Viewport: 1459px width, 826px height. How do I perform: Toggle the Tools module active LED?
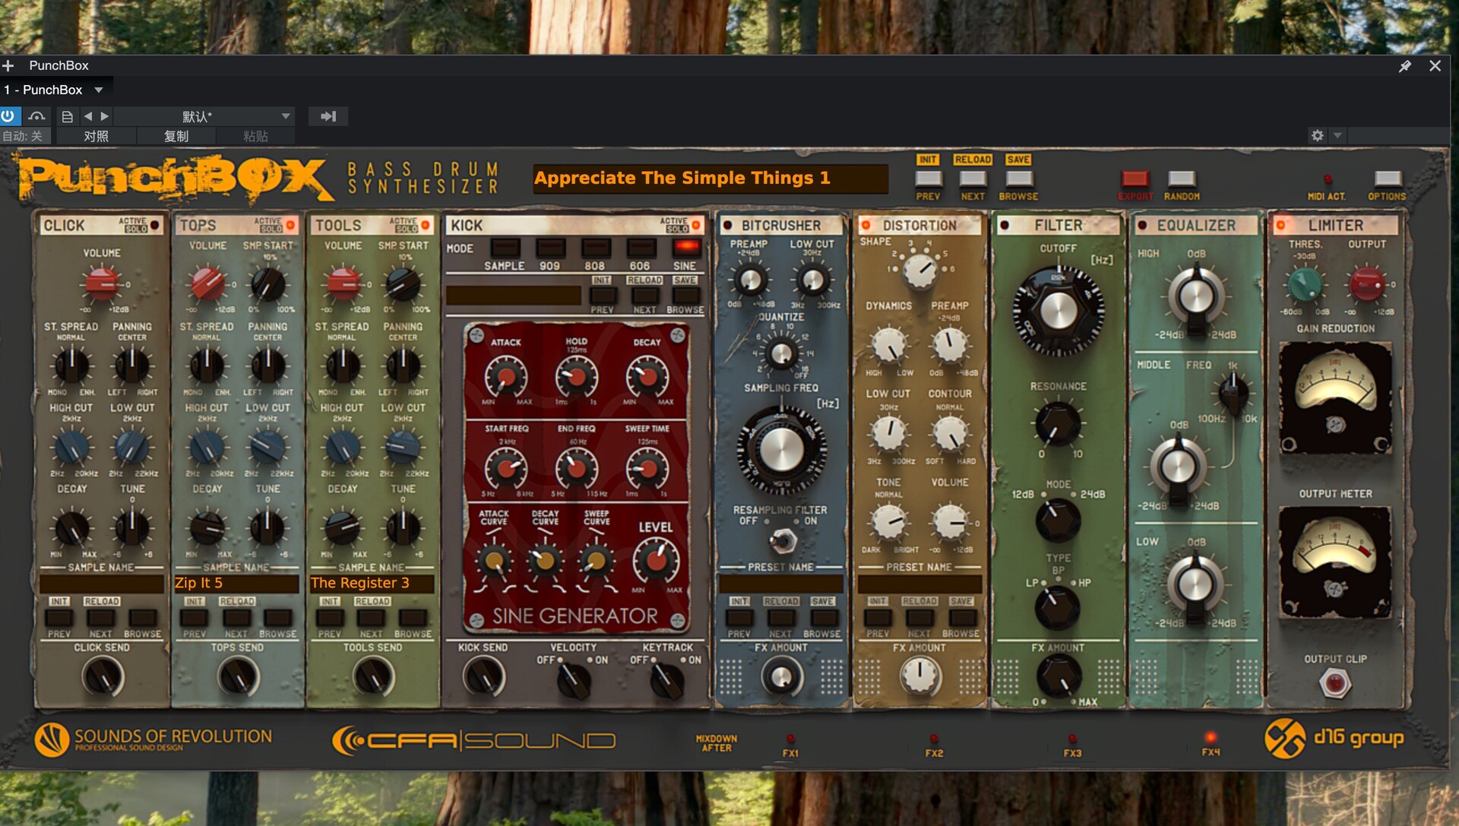click(426, 225)
